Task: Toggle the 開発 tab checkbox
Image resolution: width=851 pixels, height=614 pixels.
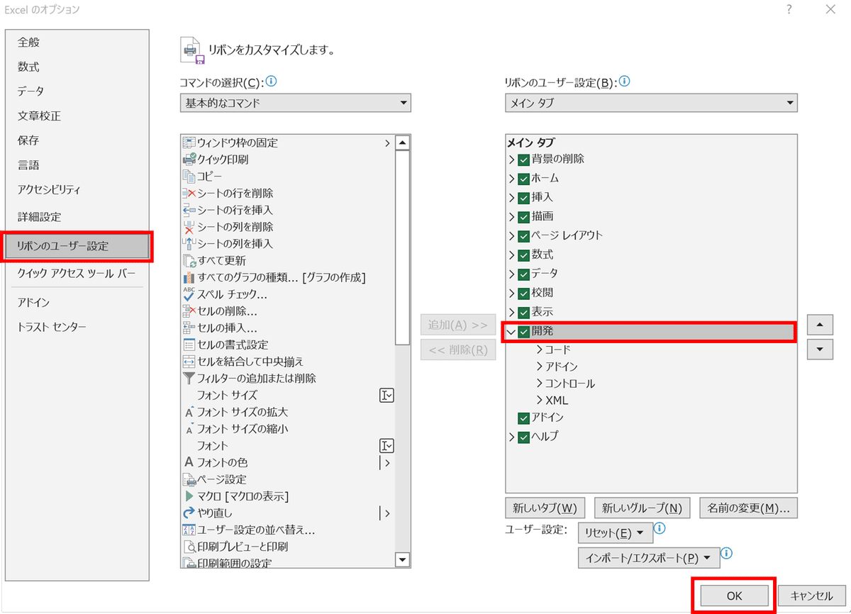Action: pos(524,331)
